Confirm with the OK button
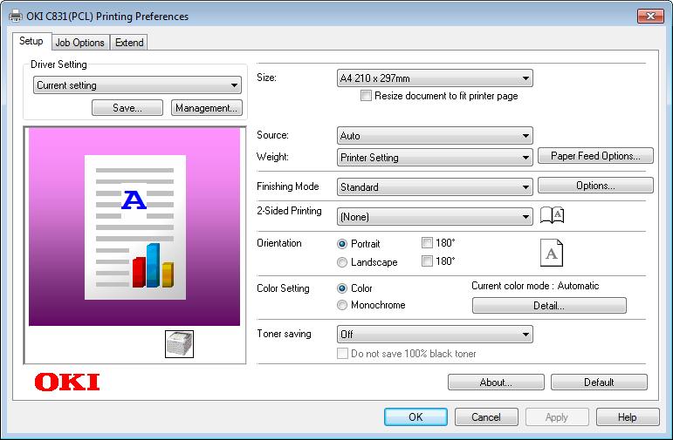Viewport: 673px width, 440px height. pyautogui.click(x=415, y=416)
